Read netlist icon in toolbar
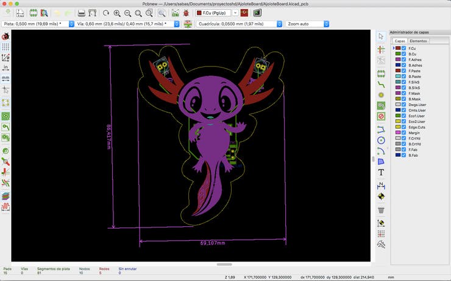Image resolution: width=451 pixels, height=281 pixels. coord(175,13)
